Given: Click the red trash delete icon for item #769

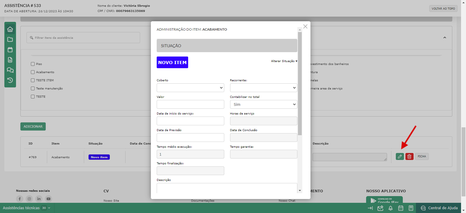Looking at the screenshot, I should click(x=409, y=156).
